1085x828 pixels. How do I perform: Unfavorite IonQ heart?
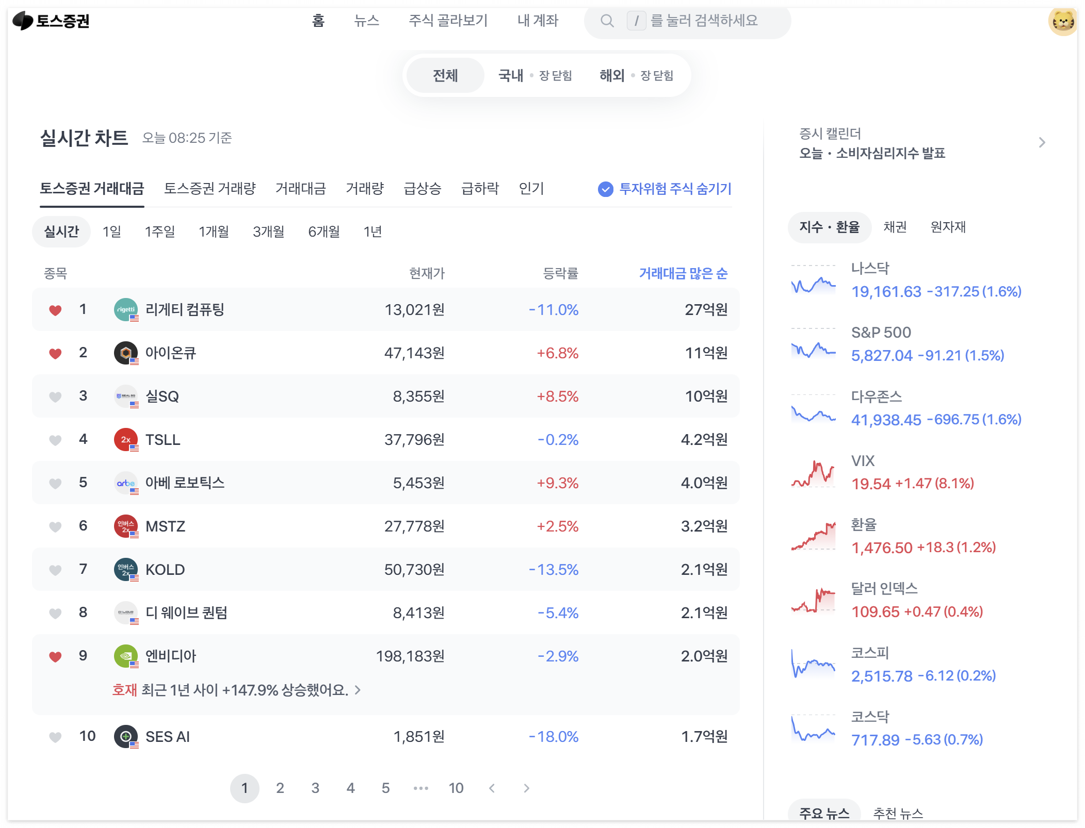click(55, 353)
